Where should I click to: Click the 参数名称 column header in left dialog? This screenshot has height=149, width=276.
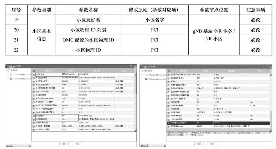[49, 71]
